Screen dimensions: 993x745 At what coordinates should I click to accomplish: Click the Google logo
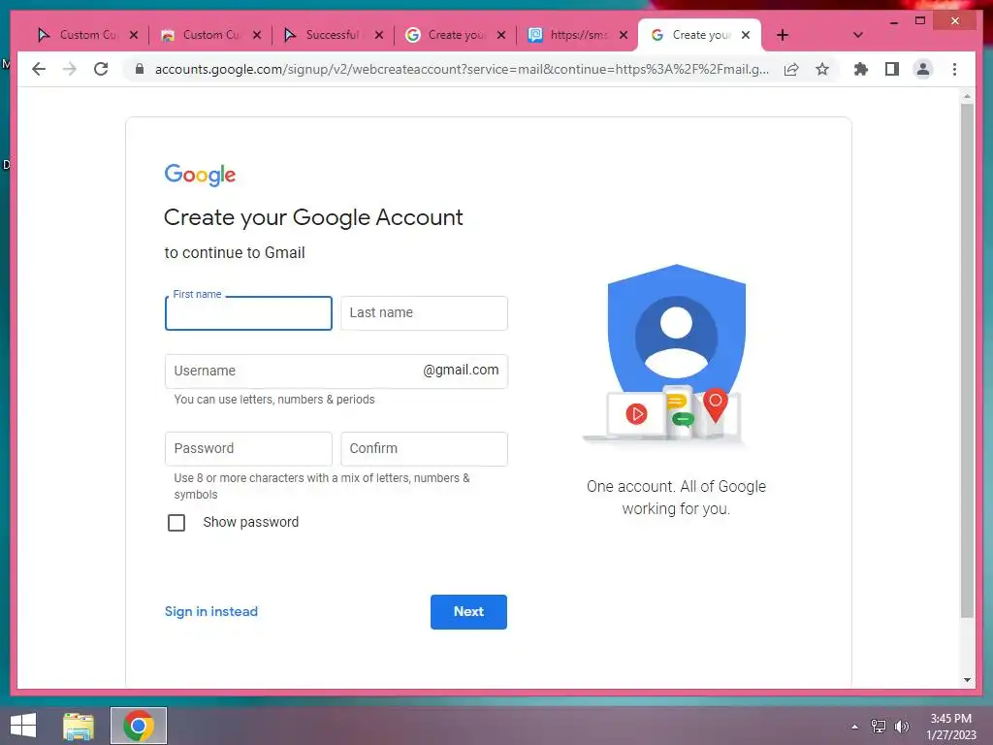pos(200,175)
